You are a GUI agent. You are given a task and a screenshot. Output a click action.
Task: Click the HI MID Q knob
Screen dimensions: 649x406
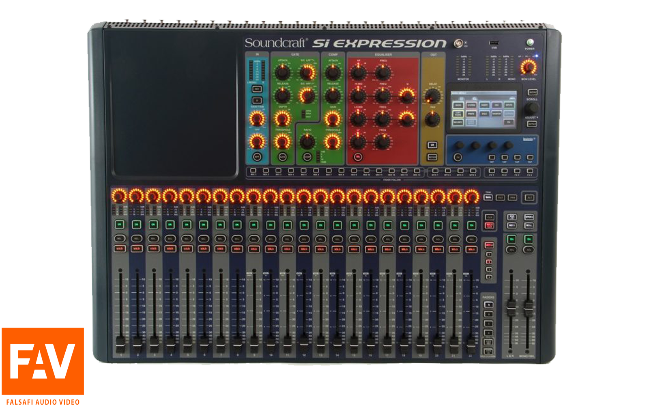[x=407, y=96]
